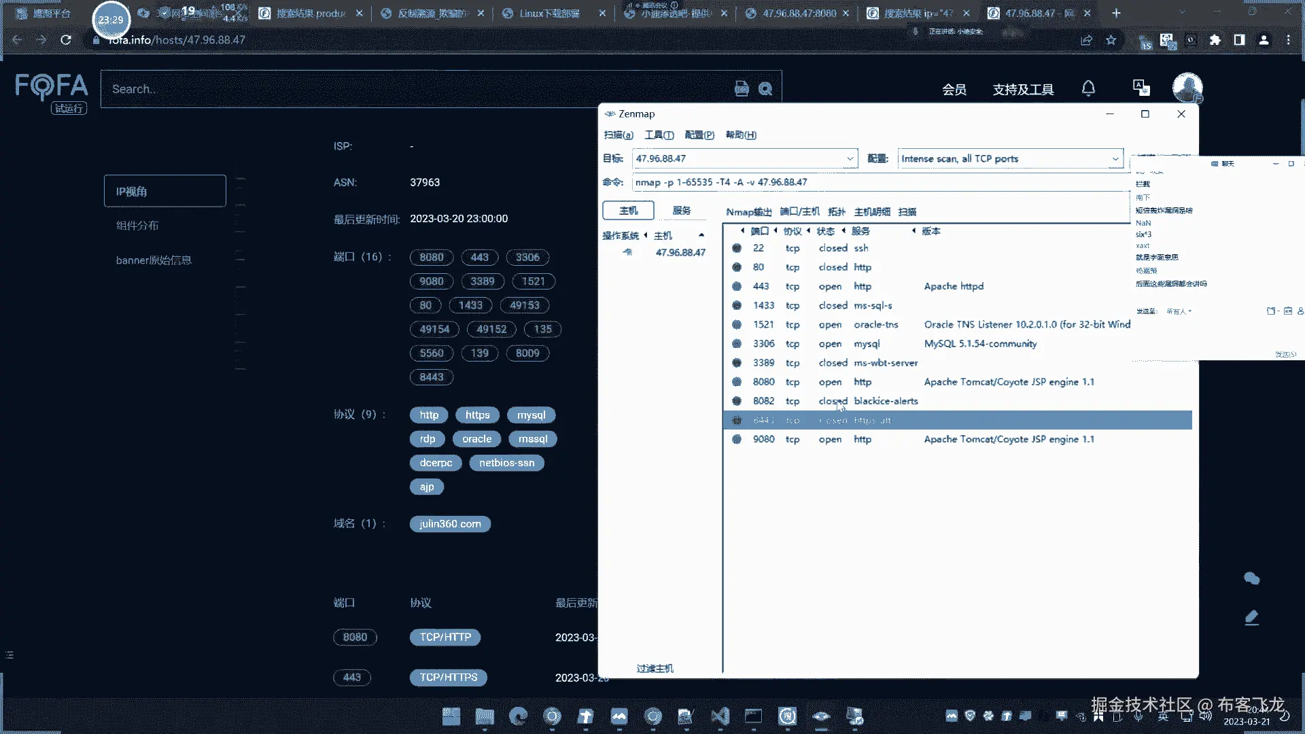Open the Zenmap 扫描 menu

tap(618, 135)
